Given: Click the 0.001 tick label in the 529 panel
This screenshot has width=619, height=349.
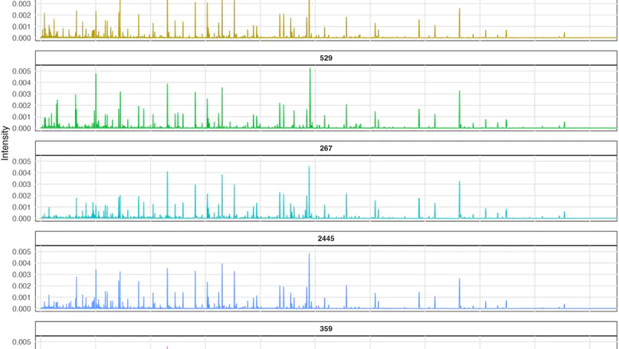Looking at the screenshot, I should pos(21,117).
